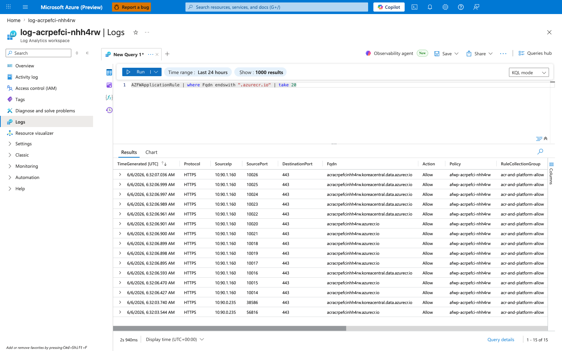Open the Columns side panel
Screen dimensions: 562x351
click(x=551, y=173)
